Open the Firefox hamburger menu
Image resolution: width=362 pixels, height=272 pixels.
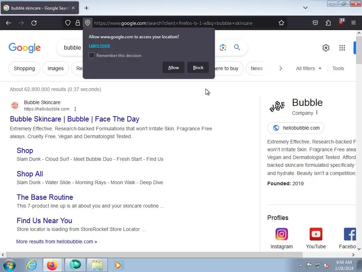click(354, 23)
